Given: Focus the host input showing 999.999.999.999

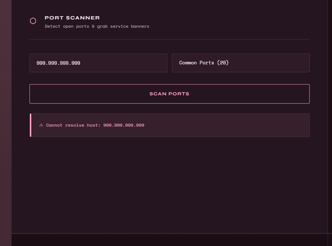Looking at the screenshot, I should (x=98, y=63).
